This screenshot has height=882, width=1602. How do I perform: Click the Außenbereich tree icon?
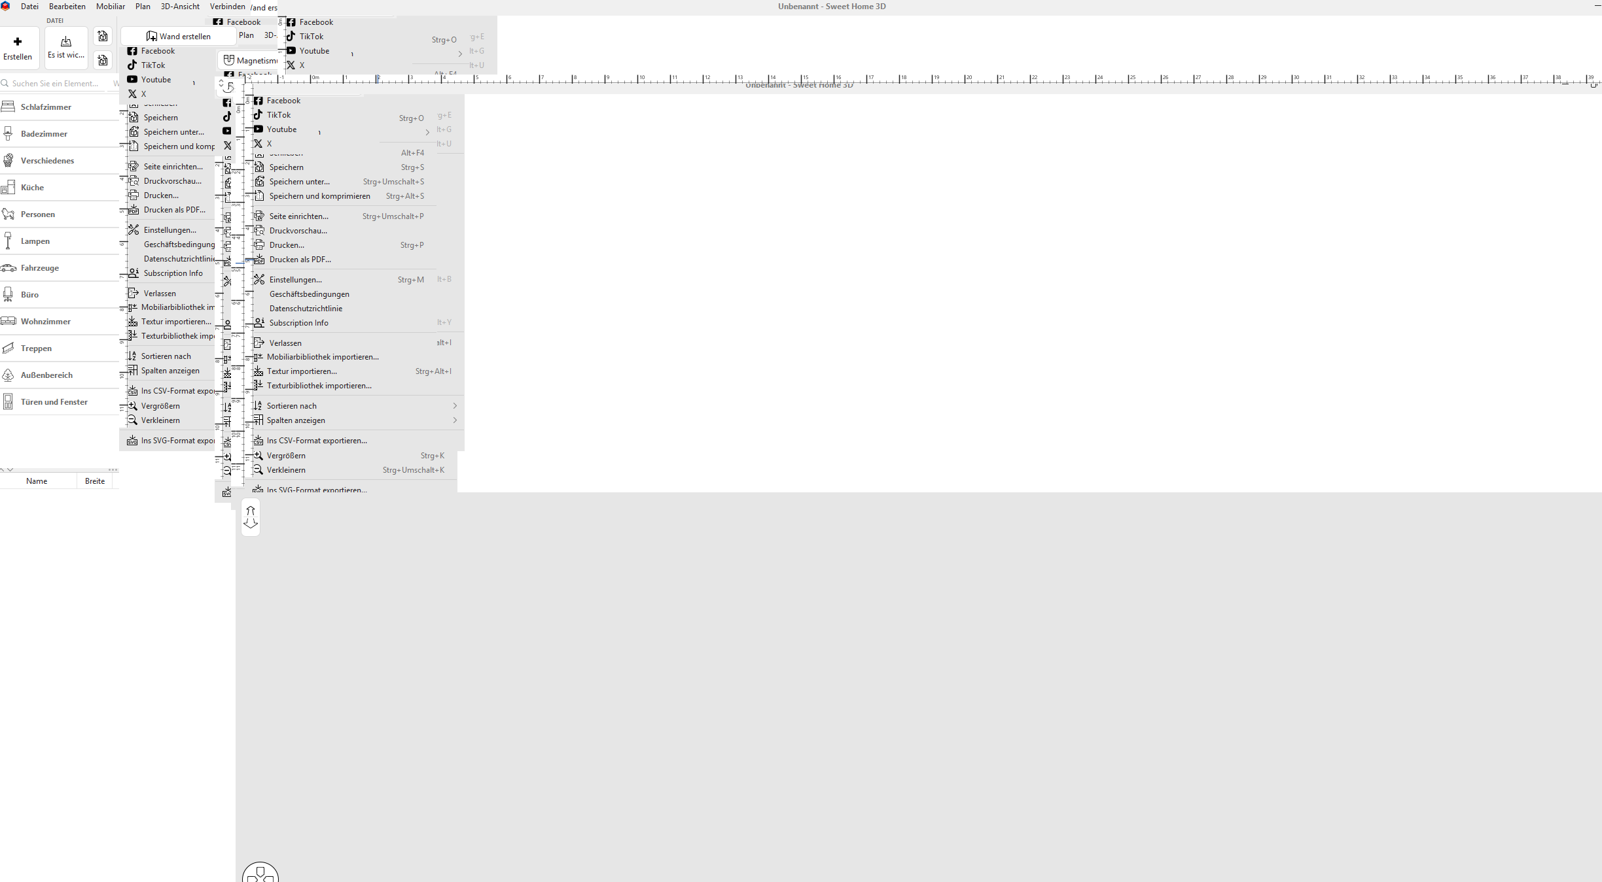click(x=9, y=375)
